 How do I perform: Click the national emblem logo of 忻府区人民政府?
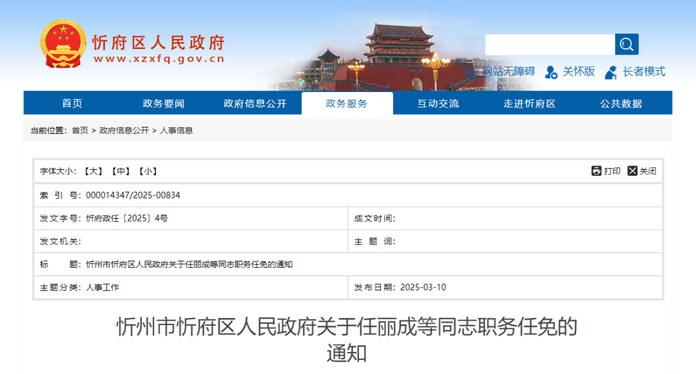pyautogui.click(x=63, y=42)
